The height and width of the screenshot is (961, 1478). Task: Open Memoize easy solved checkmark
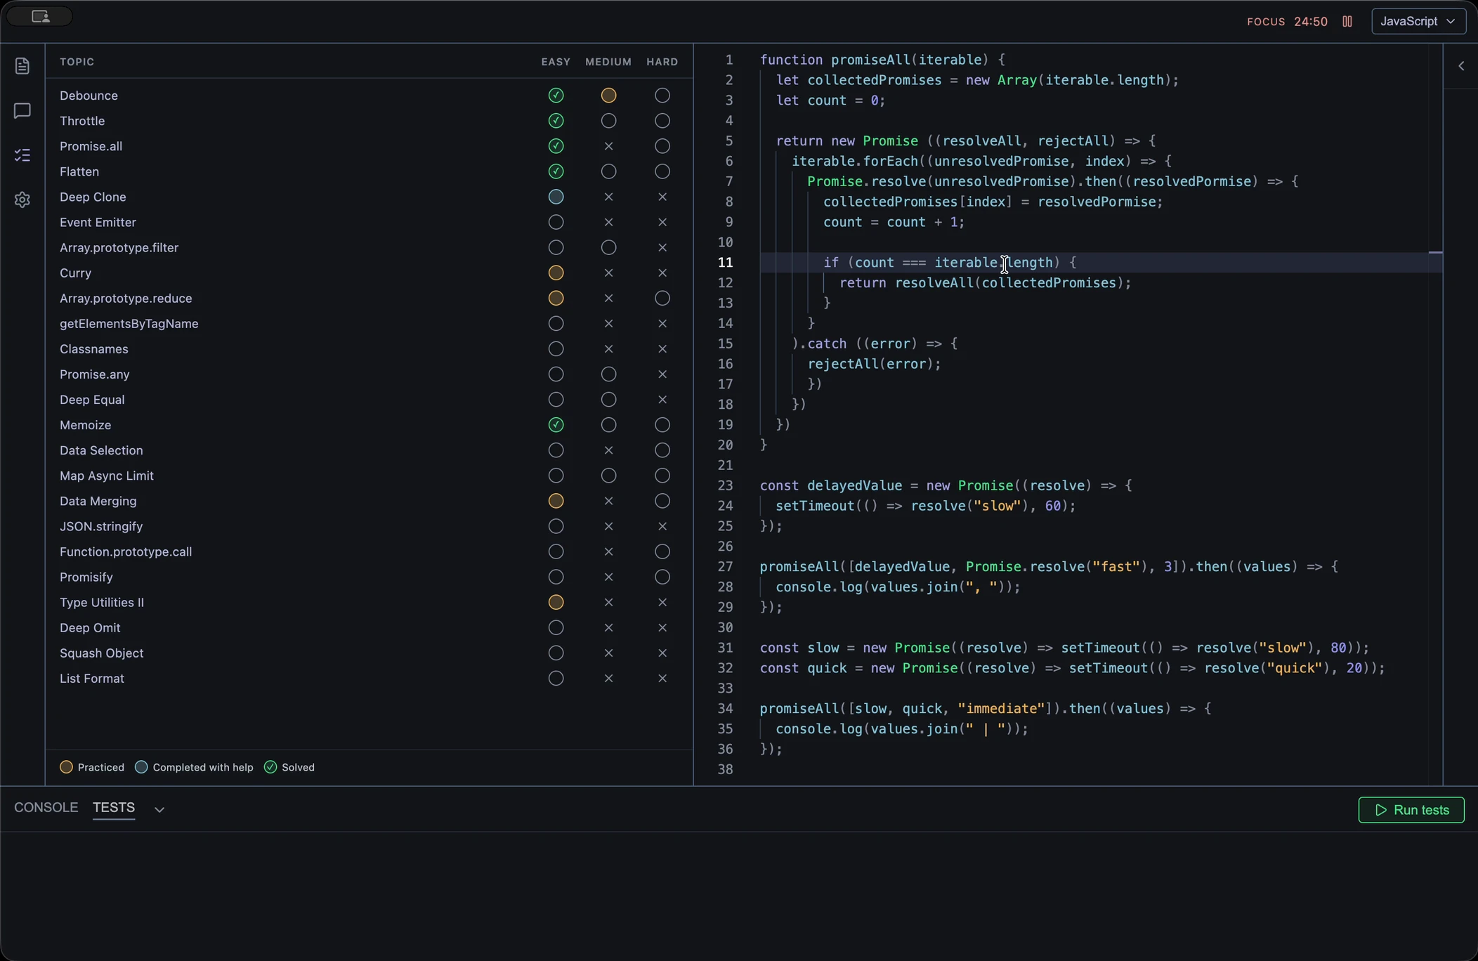pos(556,425)
